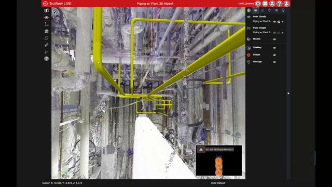
Task: Switch to the panorama tab in the right panel
Action: [276, 10]
